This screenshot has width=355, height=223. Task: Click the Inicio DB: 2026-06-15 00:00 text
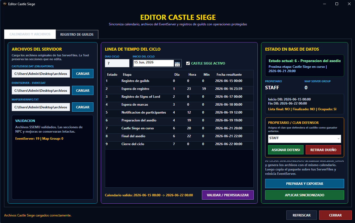(289, 99)
